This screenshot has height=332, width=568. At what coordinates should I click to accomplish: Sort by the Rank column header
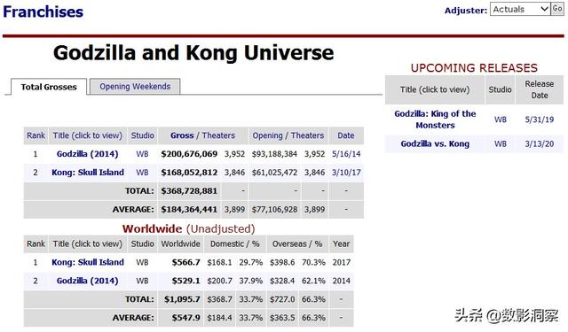click(35, 135)
